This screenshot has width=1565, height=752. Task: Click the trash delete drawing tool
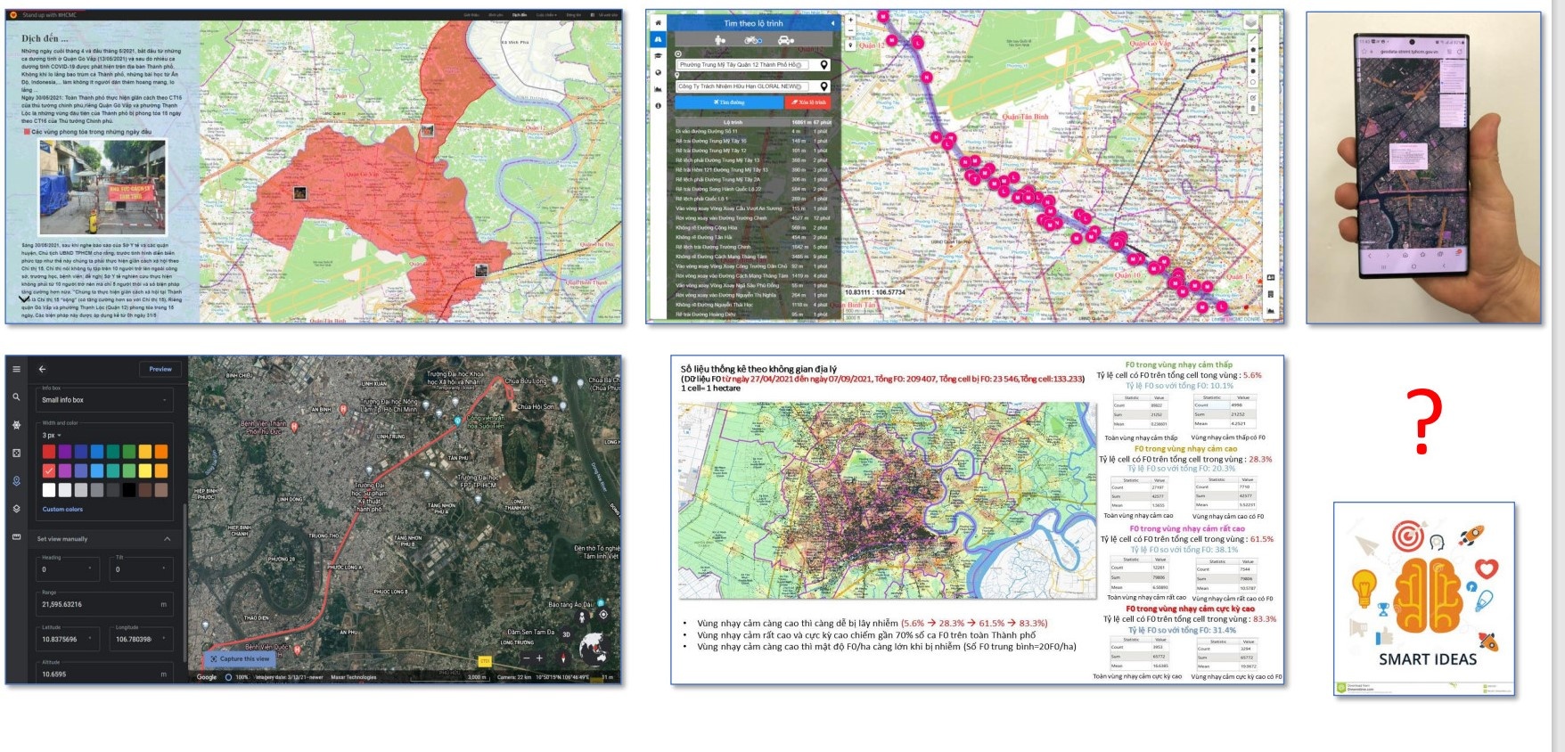pos(1253,109)
